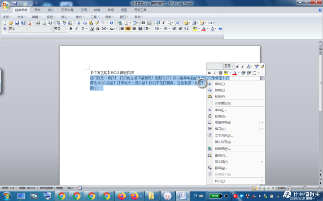
Task: Click the Print icon in the classic toolbar
Action: pyautogui.click(x=38, y=23)
